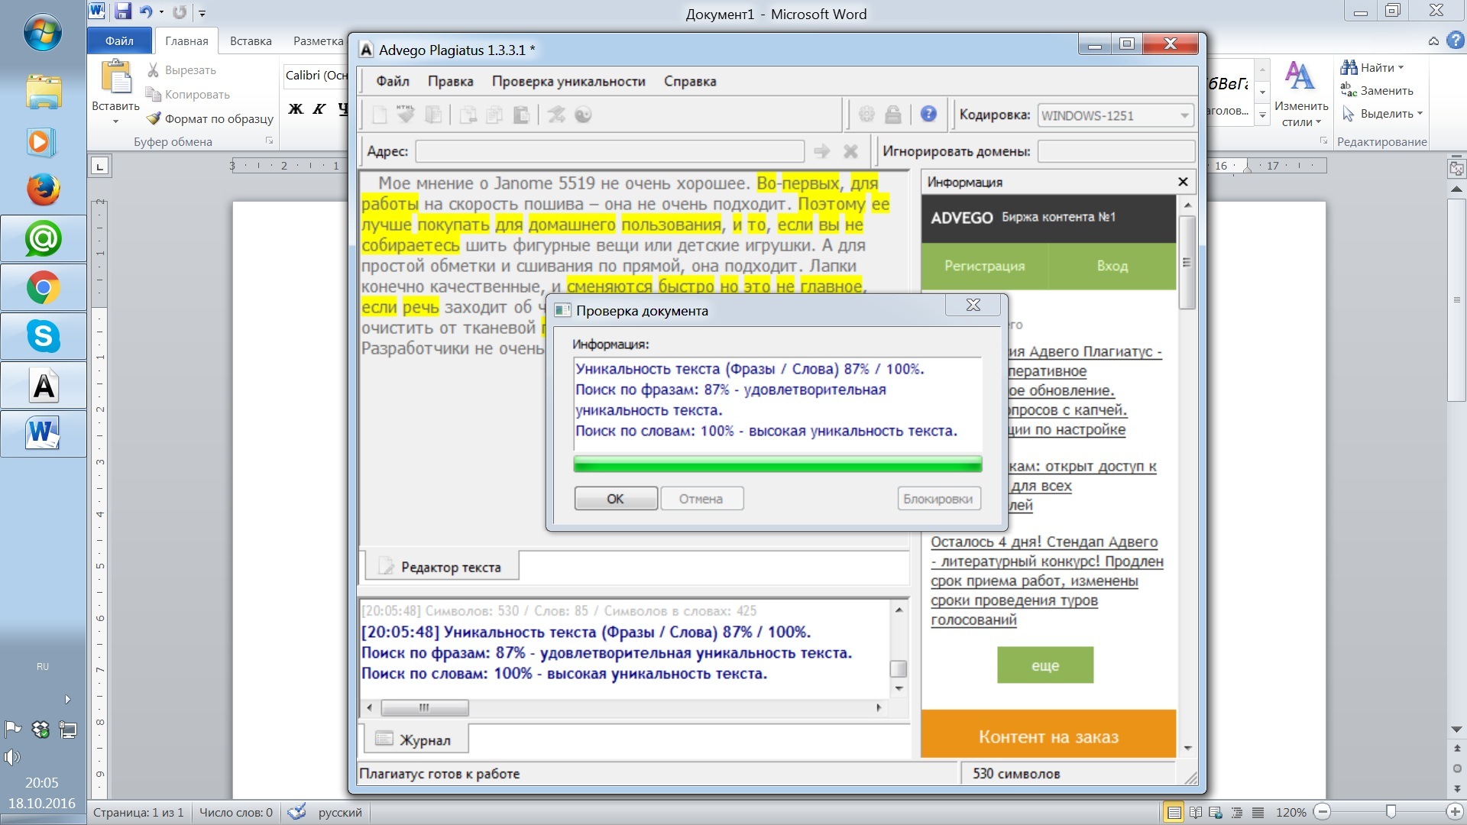
Task: Switch to Outline view in status bar
Action: (x=1237, y=812)
